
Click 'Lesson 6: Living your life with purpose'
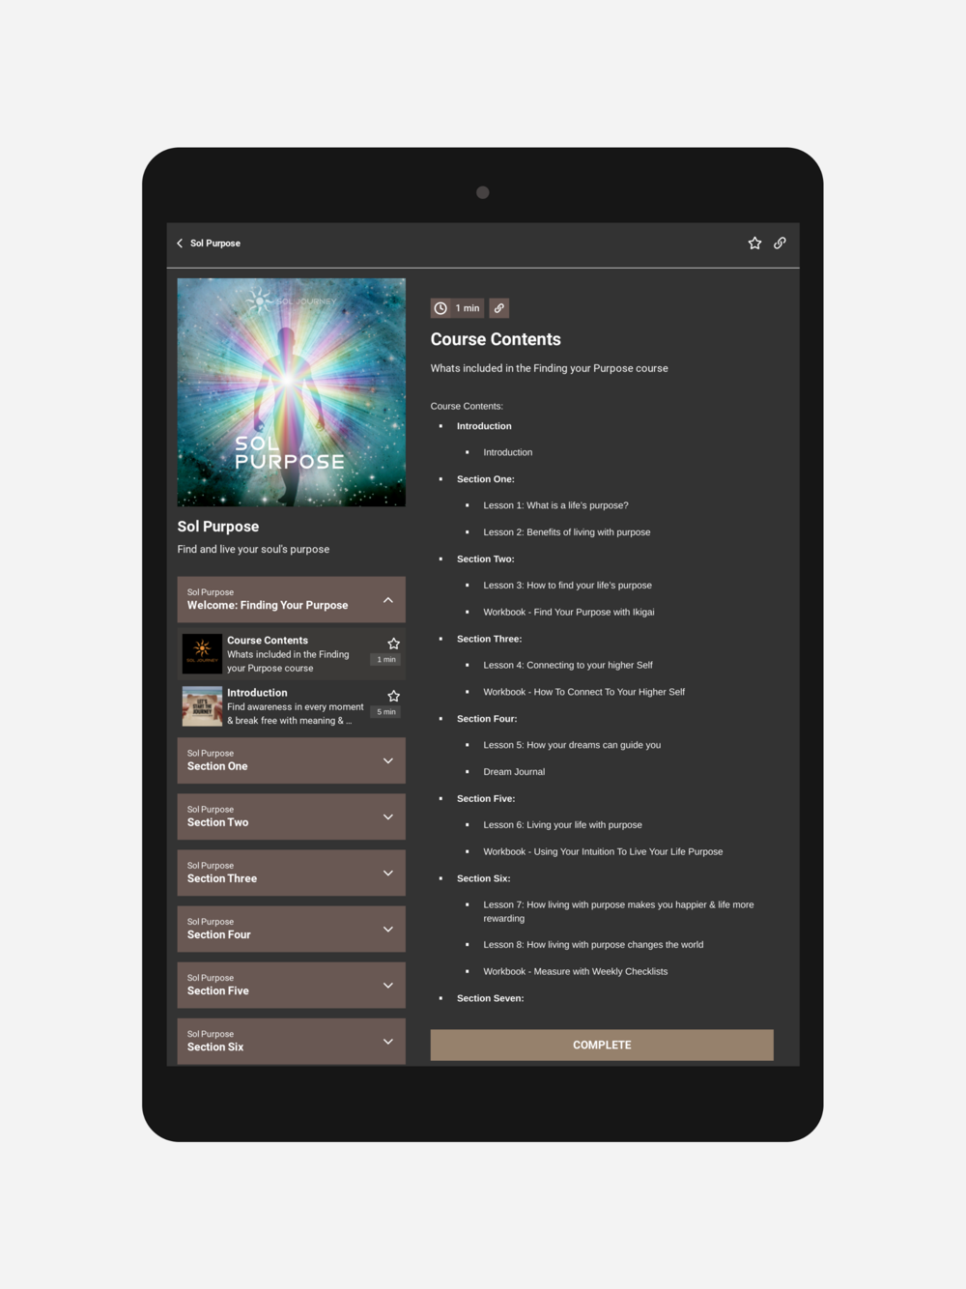tap(563, 825)
